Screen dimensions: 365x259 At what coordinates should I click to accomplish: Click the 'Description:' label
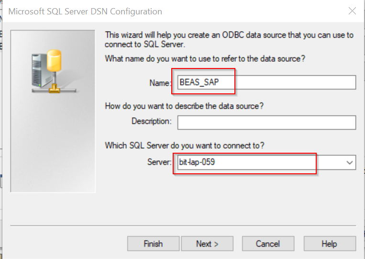pyautogui.click(x=152, y=121)
